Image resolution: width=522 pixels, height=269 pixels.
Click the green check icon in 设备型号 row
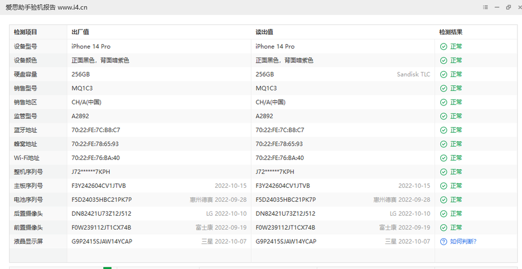pyautogui.click(x=444, y=46)
